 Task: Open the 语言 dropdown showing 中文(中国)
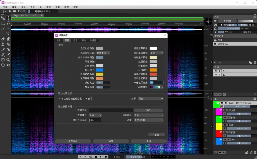click(x=148, y=120)
